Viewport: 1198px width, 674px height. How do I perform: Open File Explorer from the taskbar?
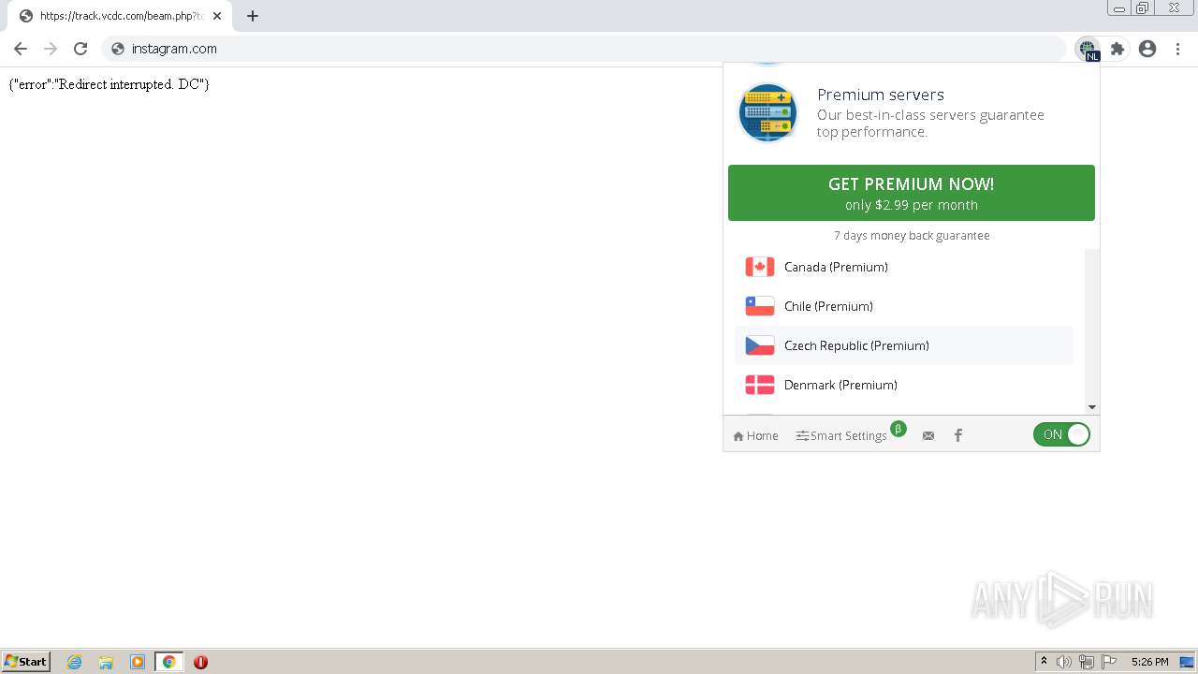click(106, 662)
